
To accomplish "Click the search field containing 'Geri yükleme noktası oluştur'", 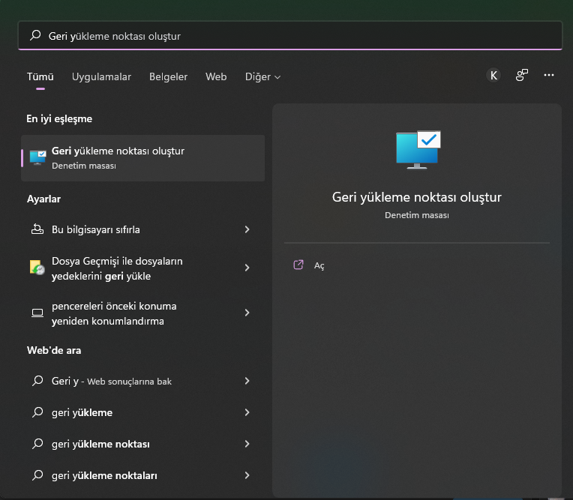I will pyautogui.click(x=289, y=35).
